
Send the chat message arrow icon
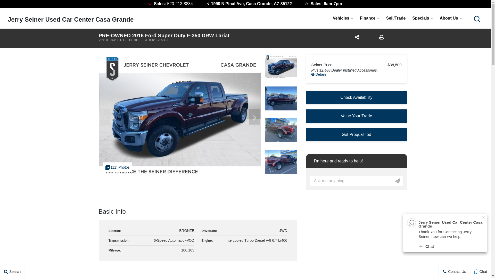pyautogui.click(x=397, y=181)
